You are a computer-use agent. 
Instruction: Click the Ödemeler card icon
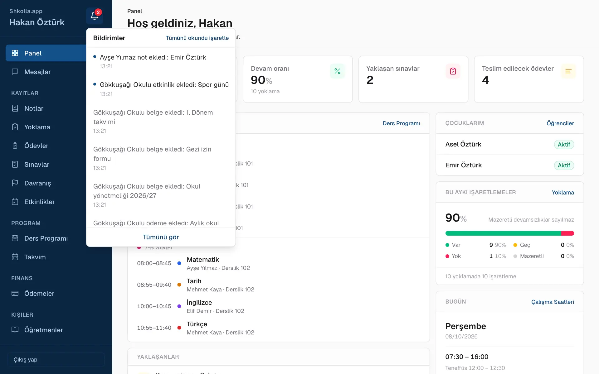15,293
